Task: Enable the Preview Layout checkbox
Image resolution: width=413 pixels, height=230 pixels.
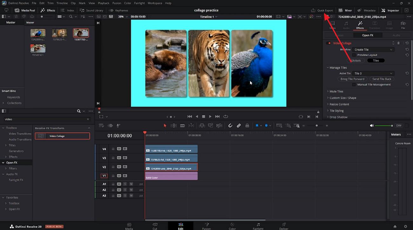Action: [354, 55]
